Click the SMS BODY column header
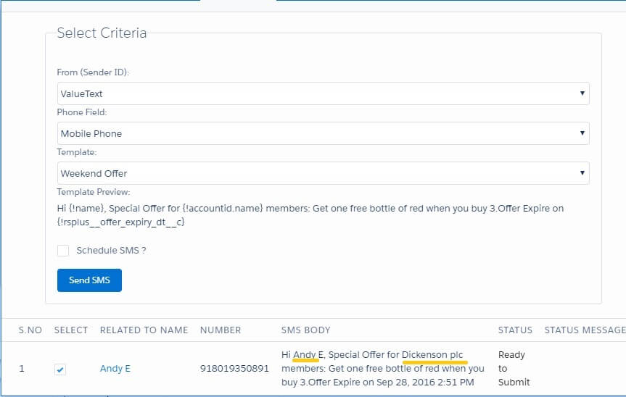Image resolution: width=626 pixels, height=397 pixels. tap(305, 330)
